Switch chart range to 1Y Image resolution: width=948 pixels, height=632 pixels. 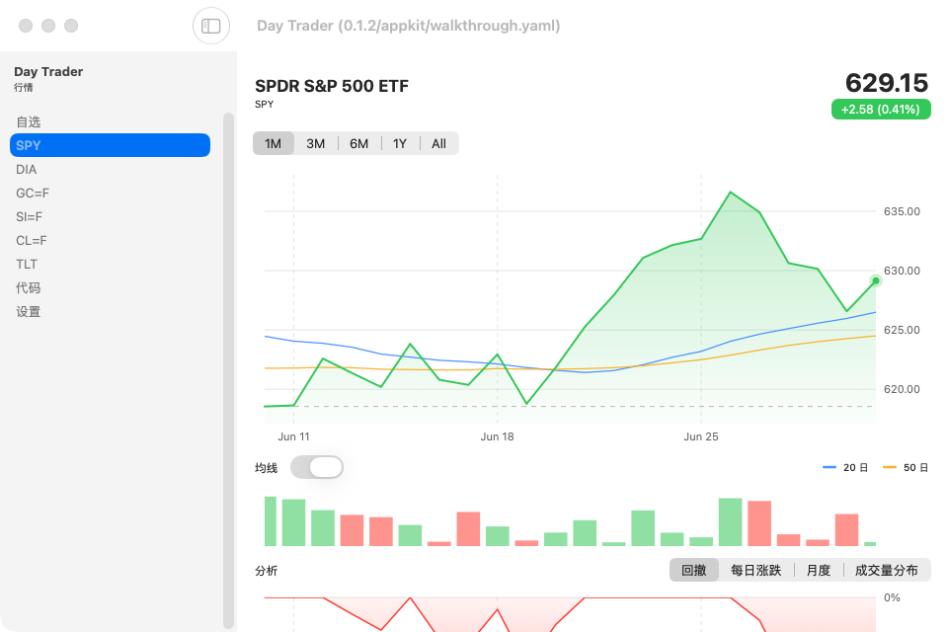[400, 143]
